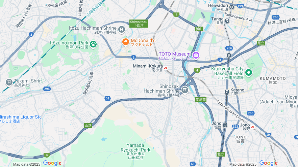Image resolution: width=298 pixels, height=167 pixels.
Task: Open the TOTO Museum purple marker
Action: pos(196,55)
